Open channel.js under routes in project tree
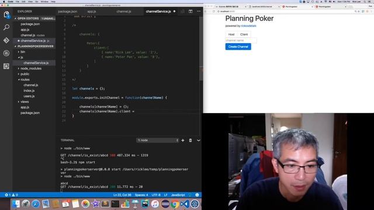Viewport: 374px width, 210px height. tap(34, 85)
